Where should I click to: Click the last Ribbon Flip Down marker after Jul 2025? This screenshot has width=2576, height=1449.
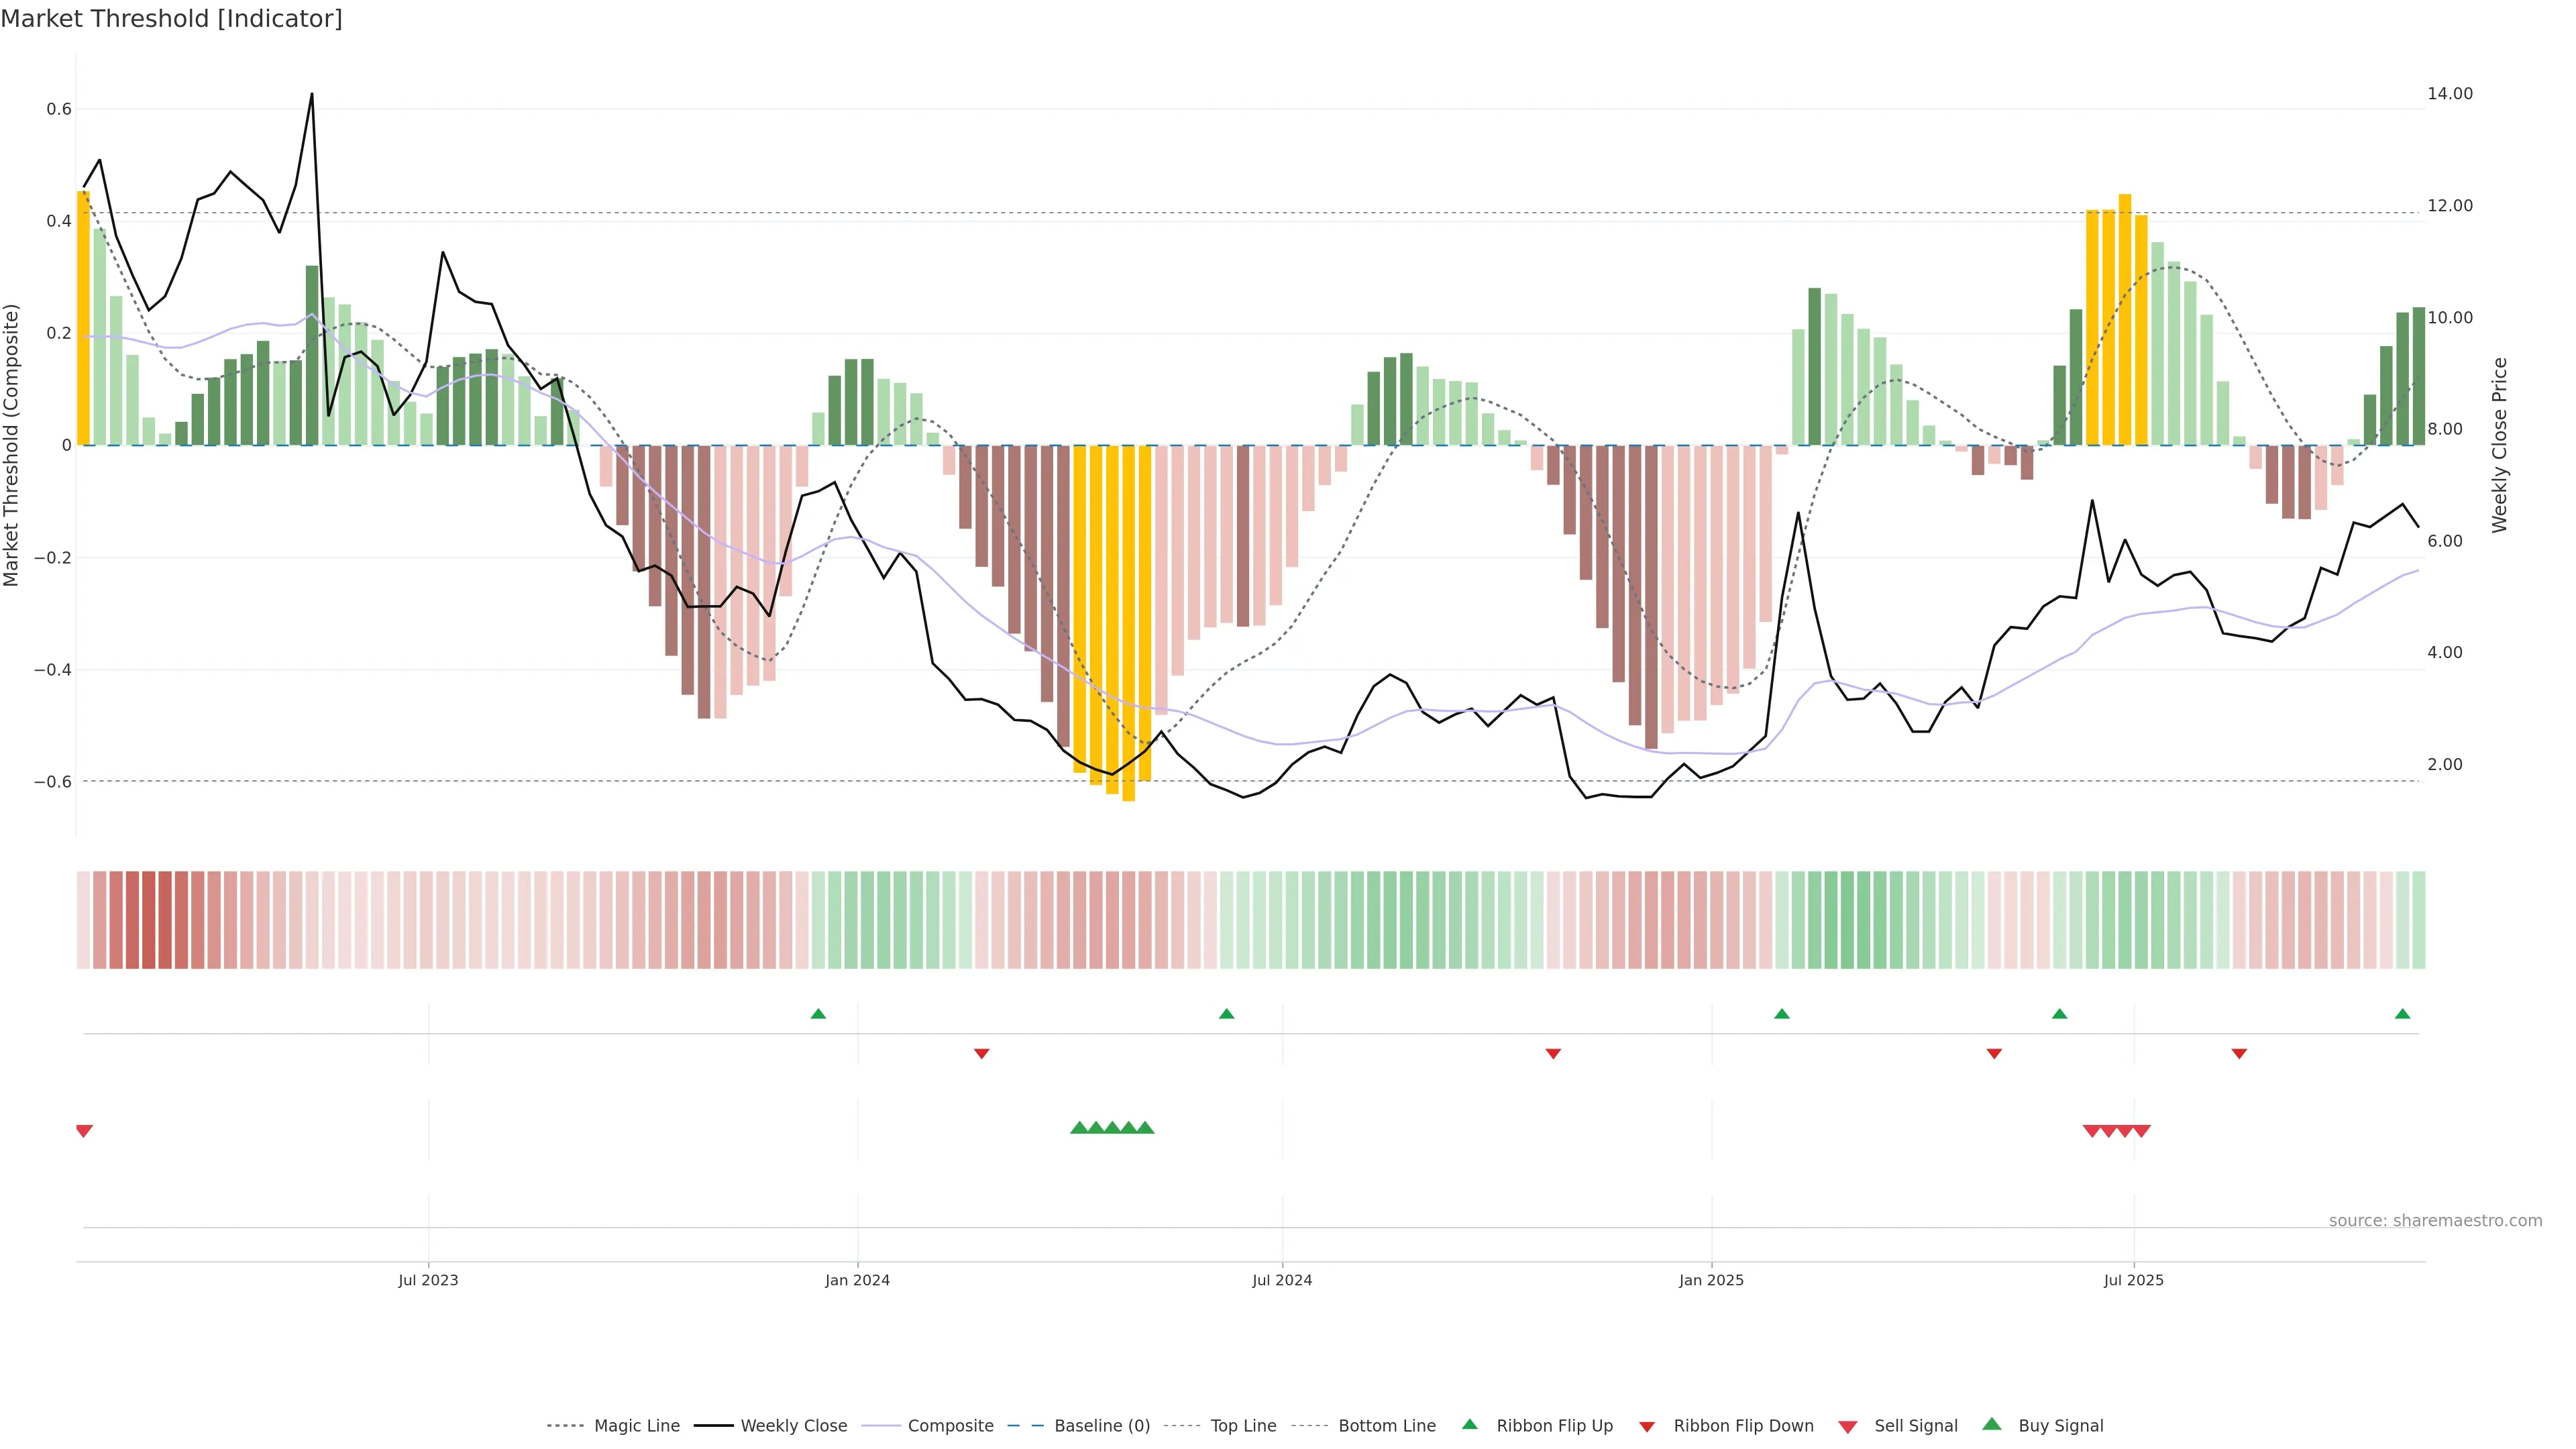2239,1053
